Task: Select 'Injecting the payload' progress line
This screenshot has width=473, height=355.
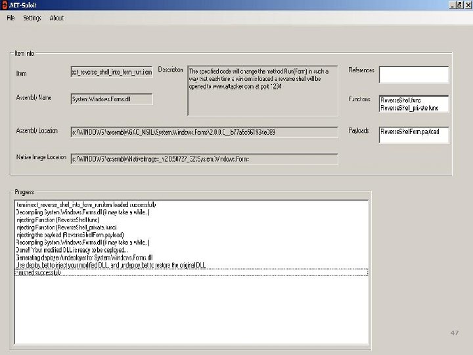Action: coord(192,235)
